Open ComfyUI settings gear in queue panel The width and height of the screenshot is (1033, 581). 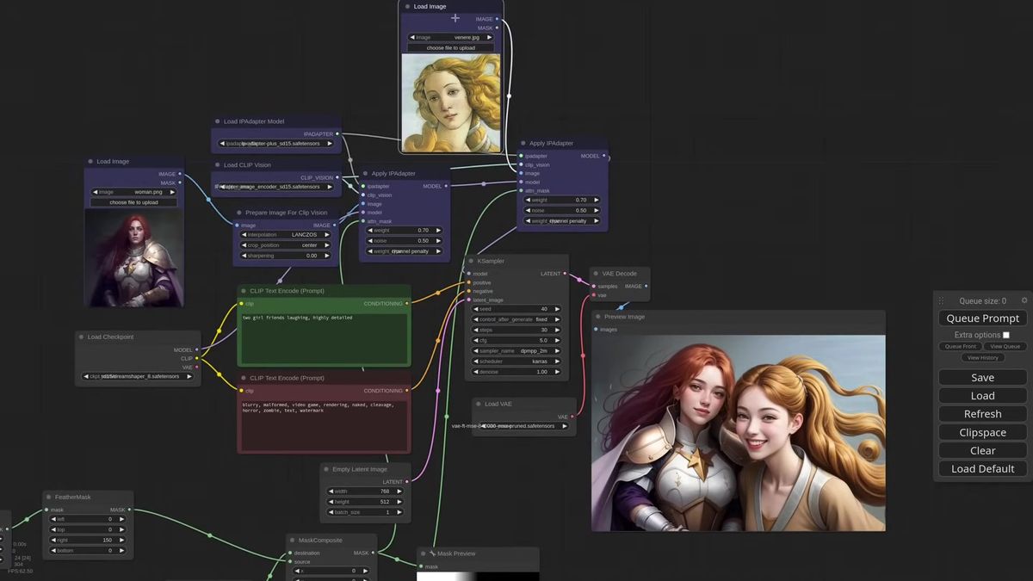(x=1024, y=300)
